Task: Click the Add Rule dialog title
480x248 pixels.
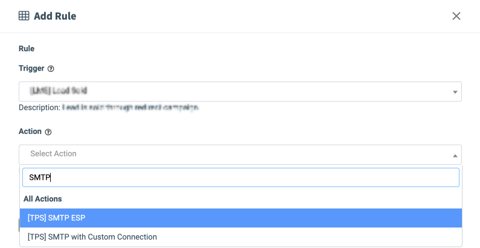Action: [x=55, y=16]
